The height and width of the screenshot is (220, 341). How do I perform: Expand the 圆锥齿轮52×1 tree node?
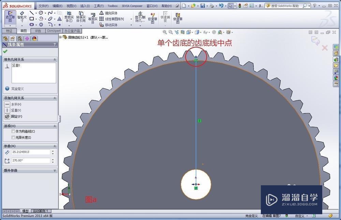tap(60, 37)
